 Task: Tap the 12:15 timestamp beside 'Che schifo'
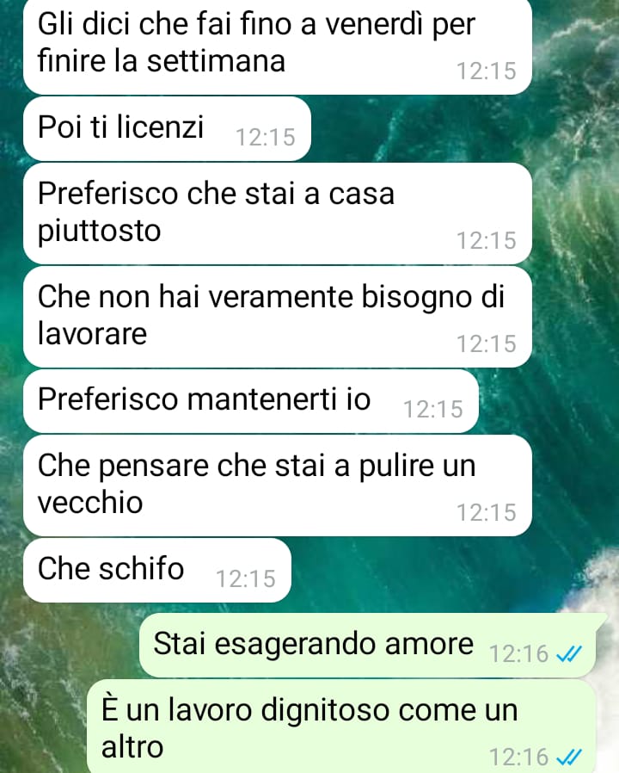pyautogui.click(x=246, y=579)
